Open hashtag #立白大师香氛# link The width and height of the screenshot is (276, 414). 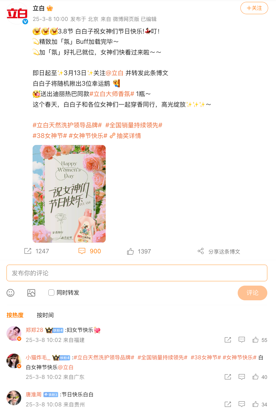coord(112,94)
